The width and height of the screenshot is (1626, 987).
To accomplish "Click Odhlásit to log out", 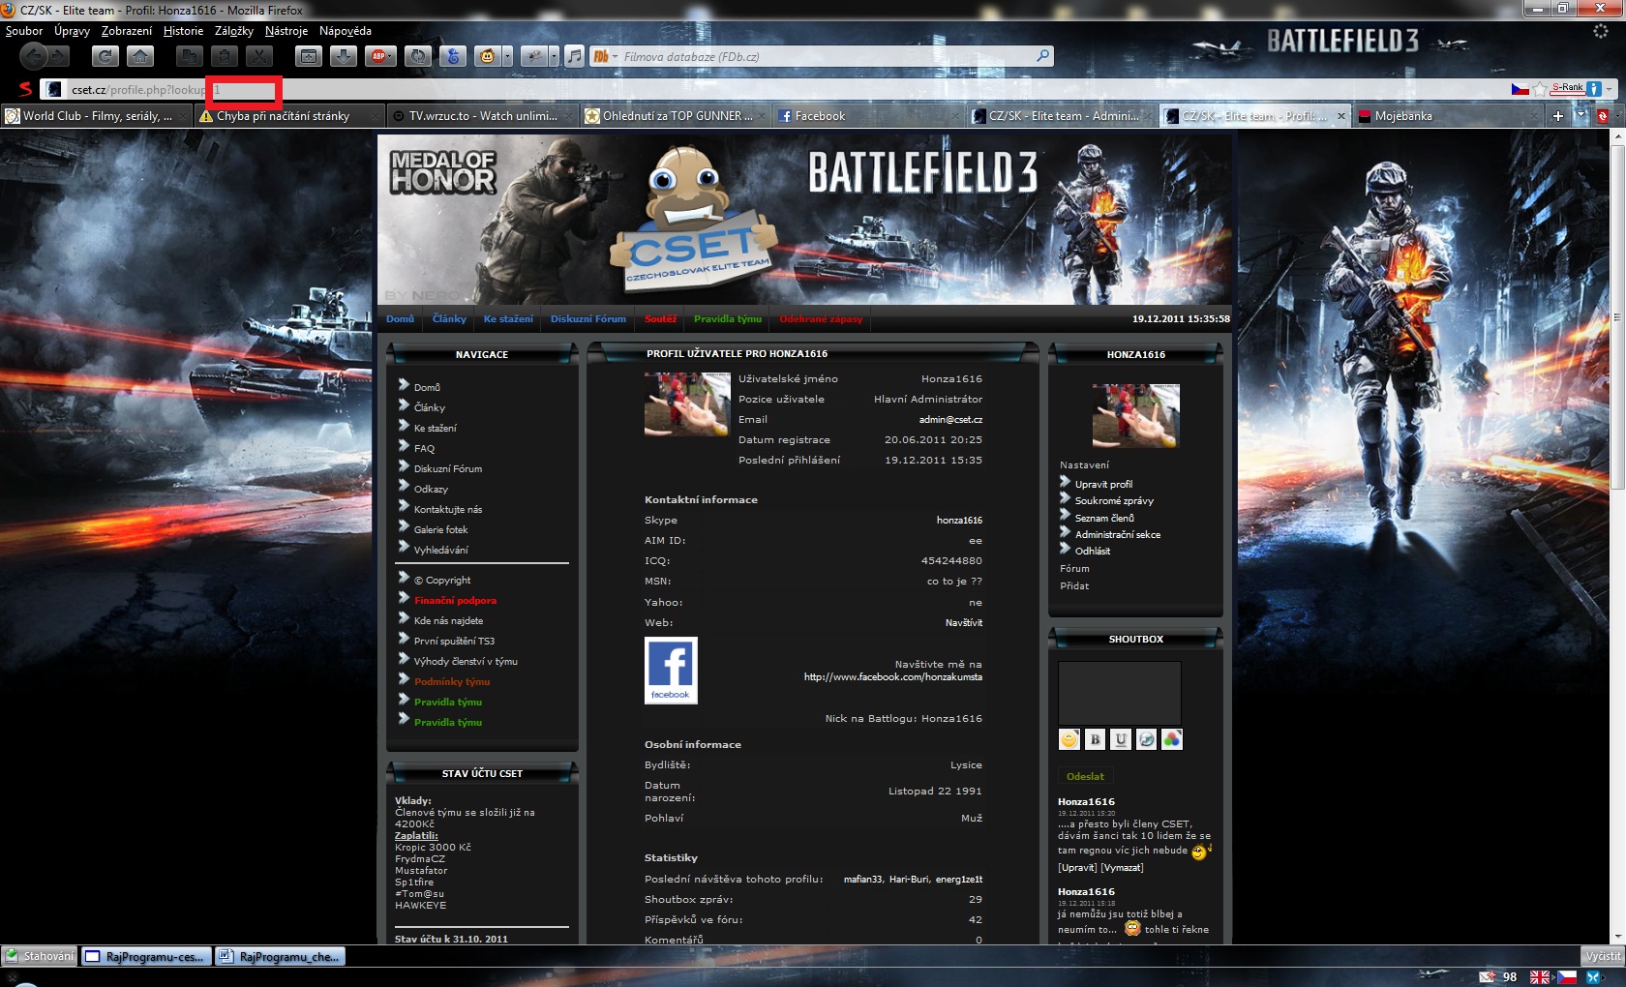I will pos(1093,552).
